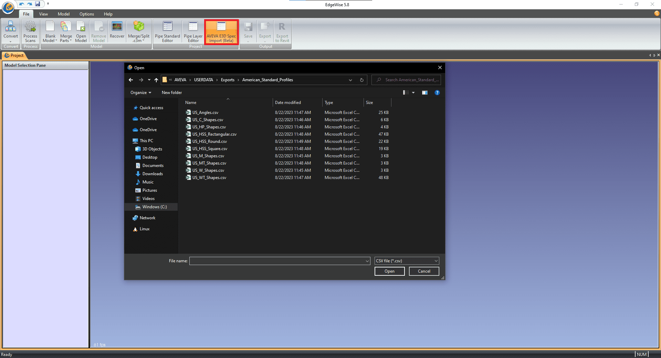Open view options dropdown arrow
661x358 pixels.
click(x=413, y=93)
